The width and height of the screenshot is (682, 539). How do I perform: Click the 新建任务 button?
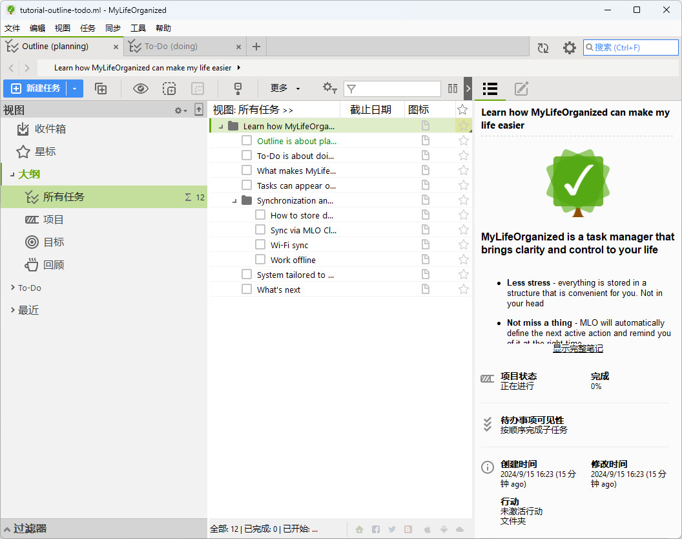tap(35, 89)
